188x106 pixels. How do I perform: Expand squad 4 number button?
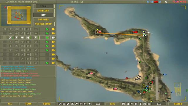pos(53,42)
